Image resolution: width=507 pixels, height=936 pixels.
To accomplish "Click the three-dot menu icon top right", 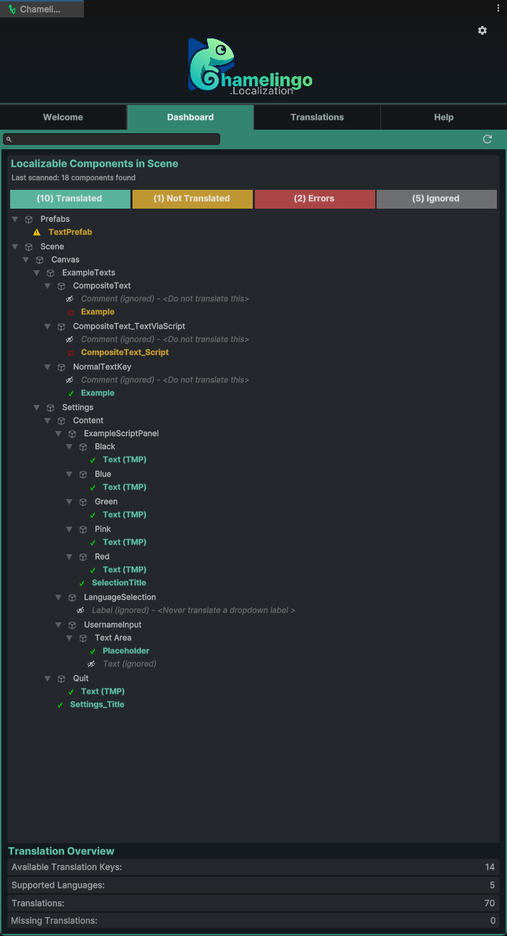I will [498, 8].
